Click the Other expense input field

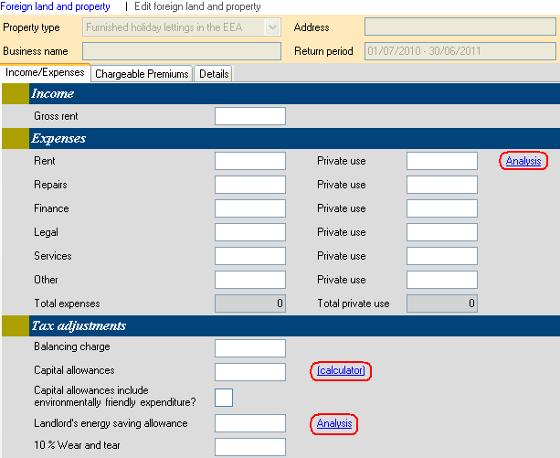[250, 280]
